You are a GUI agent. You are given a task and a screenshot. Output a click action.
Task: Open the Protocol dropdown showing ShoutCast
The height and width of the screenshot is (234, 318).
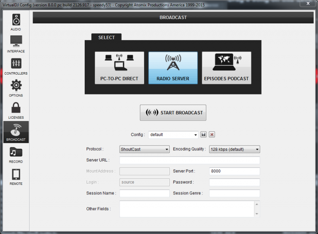tap(144, 149)
